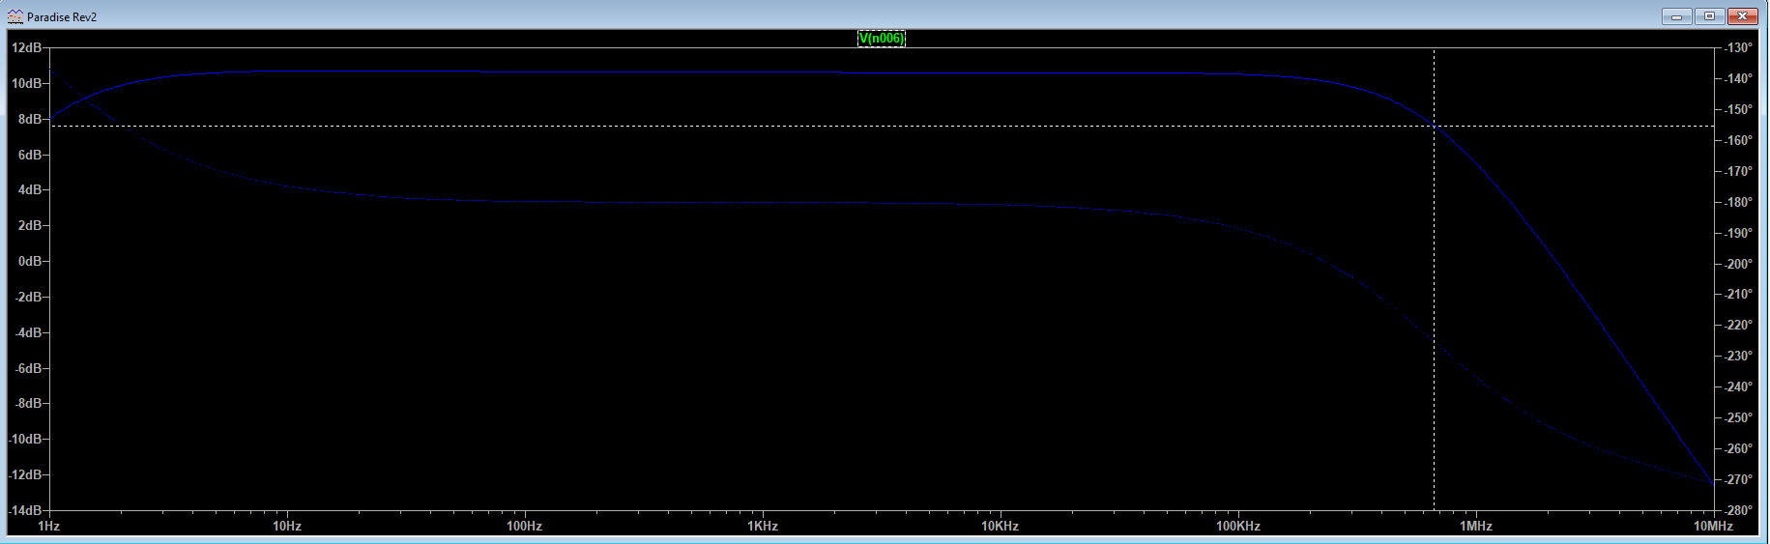Click the Paradise Rev2 window icon
Screen dimensions: 1770x544
(x=15, y=16)
